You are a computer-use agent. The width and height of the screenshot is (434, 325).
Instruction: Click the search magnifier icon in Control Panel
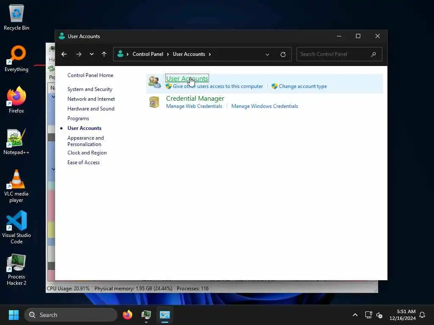coord(374,54)
